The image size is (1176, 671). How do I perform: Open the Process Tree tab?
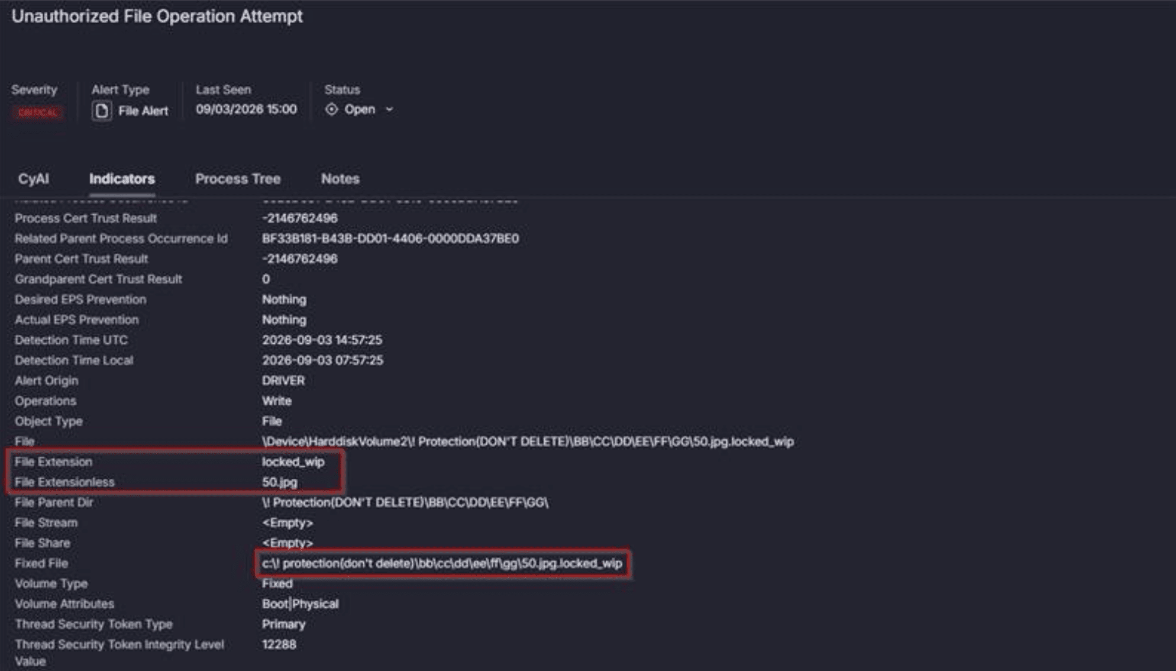point(238,179)
